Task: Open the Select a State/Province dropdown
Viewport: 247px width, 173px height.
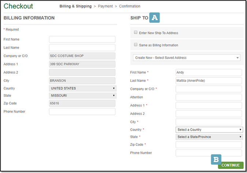Action: pos(209,137)
